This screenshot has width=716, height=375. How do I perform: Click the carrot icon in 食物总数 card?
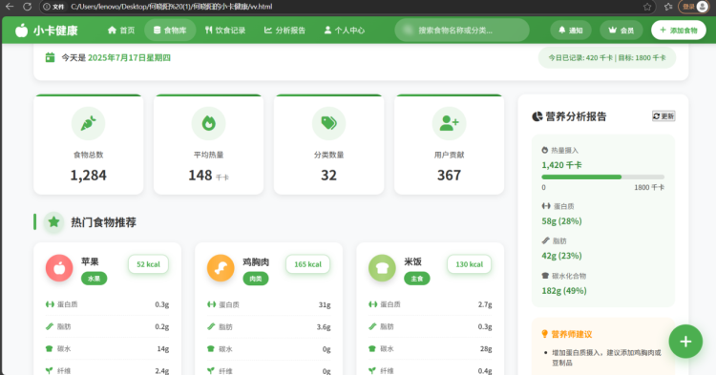coord(88,123)
